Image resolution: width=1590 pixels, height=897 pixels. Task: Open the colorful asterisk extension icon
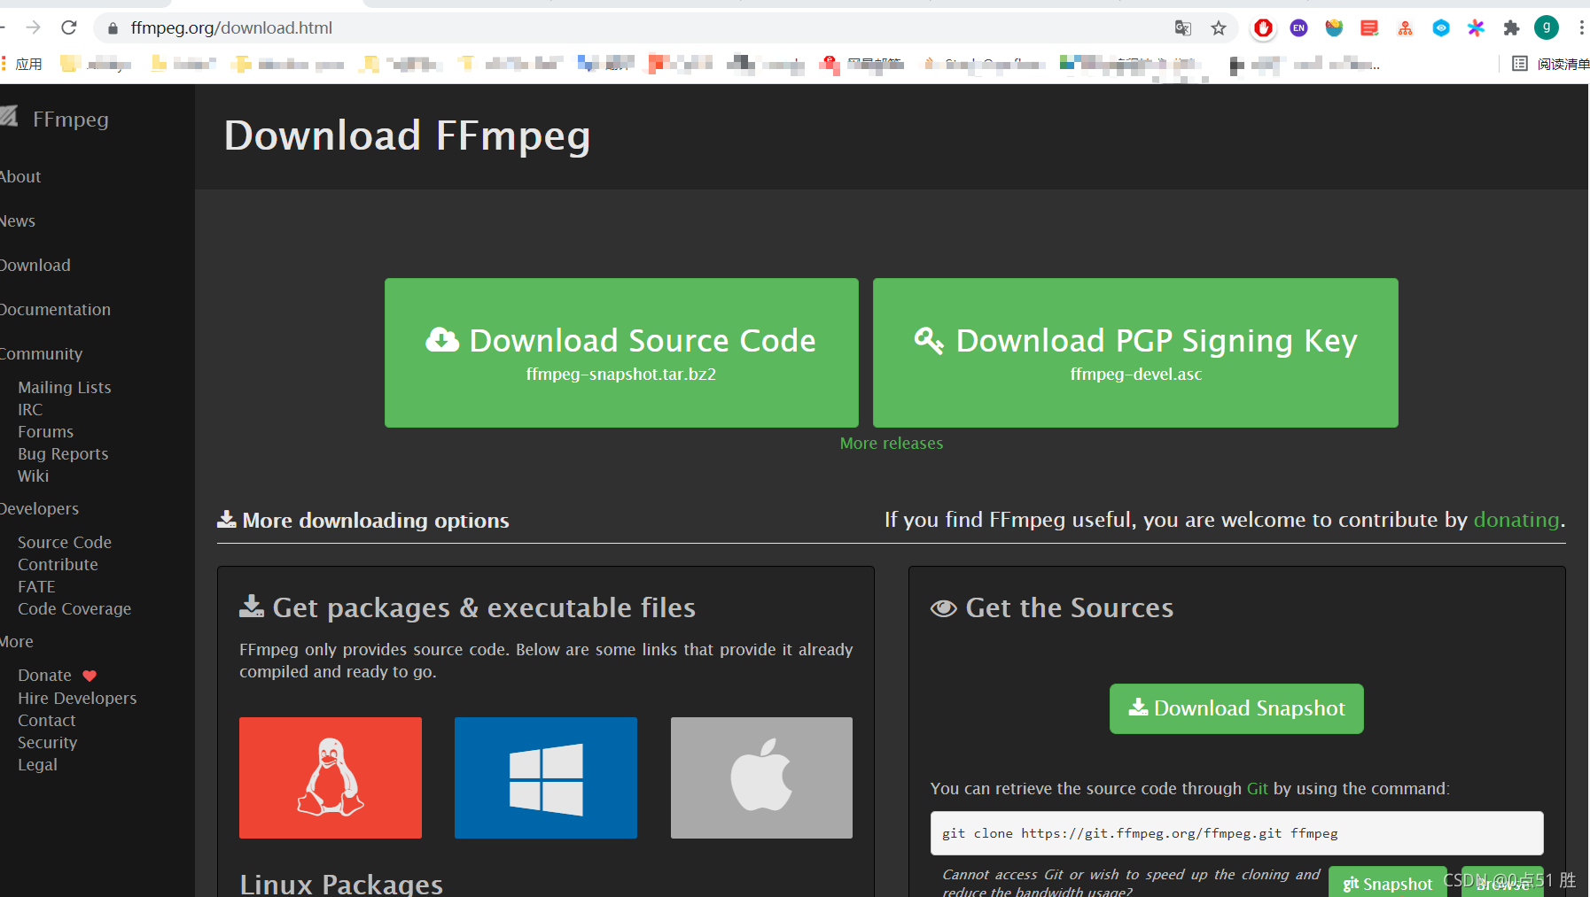click(x=1476, y=28)
